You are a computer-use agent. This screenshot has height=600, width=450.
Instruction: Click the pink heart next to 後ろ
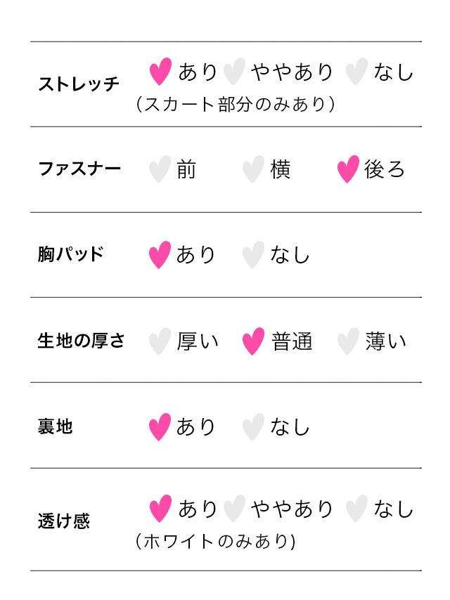(x=348, y=169)
